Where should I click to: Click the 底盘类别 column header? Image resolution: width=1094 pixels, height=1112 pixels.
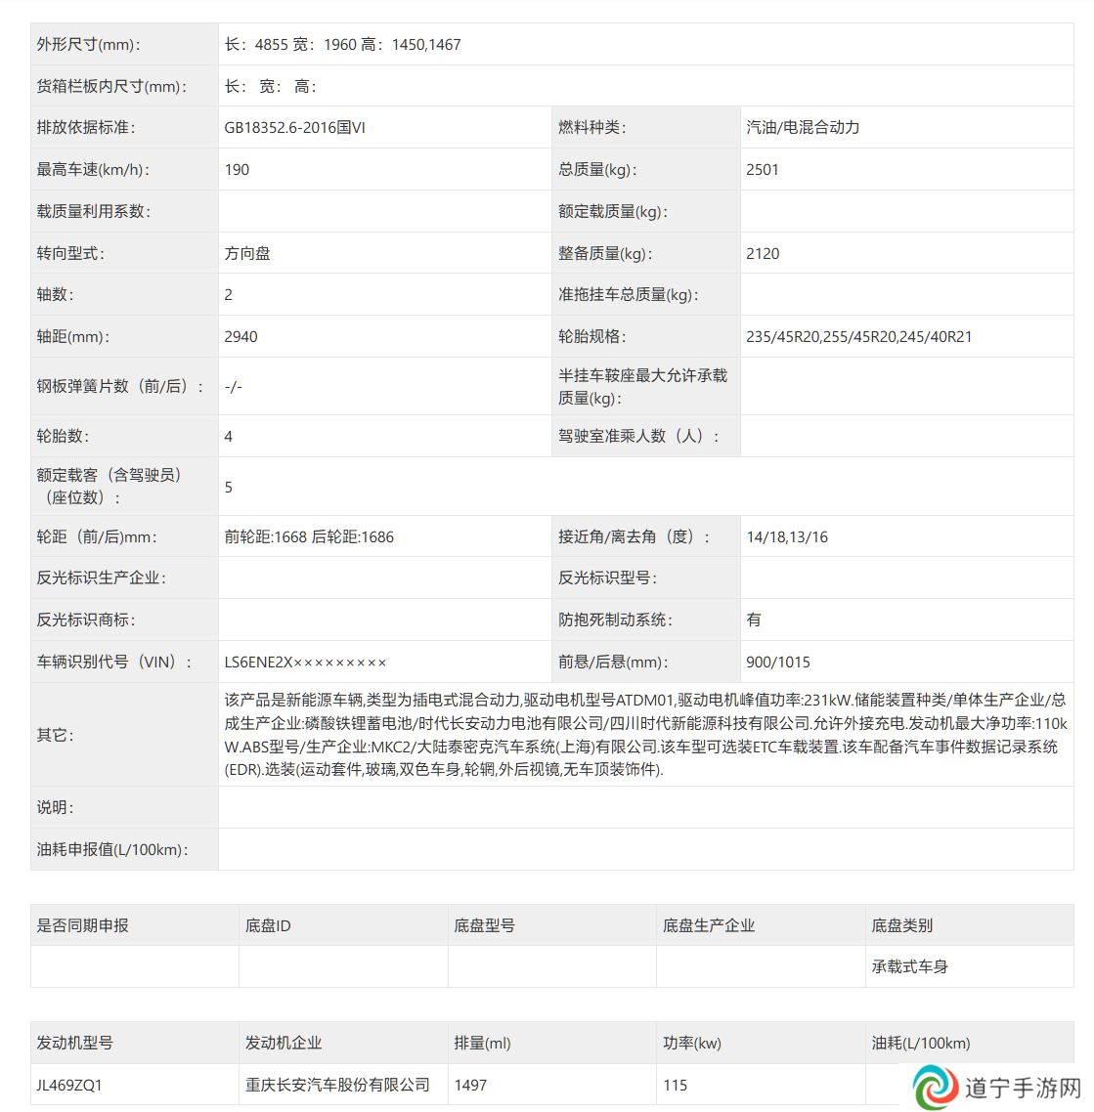[x=901, y=925]
